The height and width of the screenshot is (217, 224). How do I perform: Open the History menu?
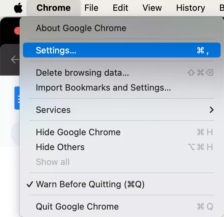191,8
